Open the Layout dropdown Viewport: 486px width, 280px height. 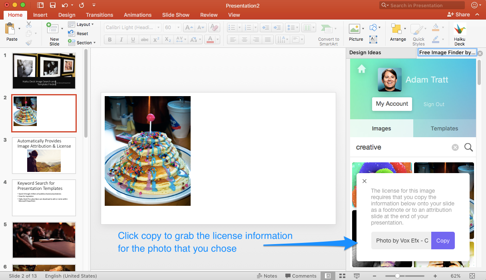coord(82,24)
